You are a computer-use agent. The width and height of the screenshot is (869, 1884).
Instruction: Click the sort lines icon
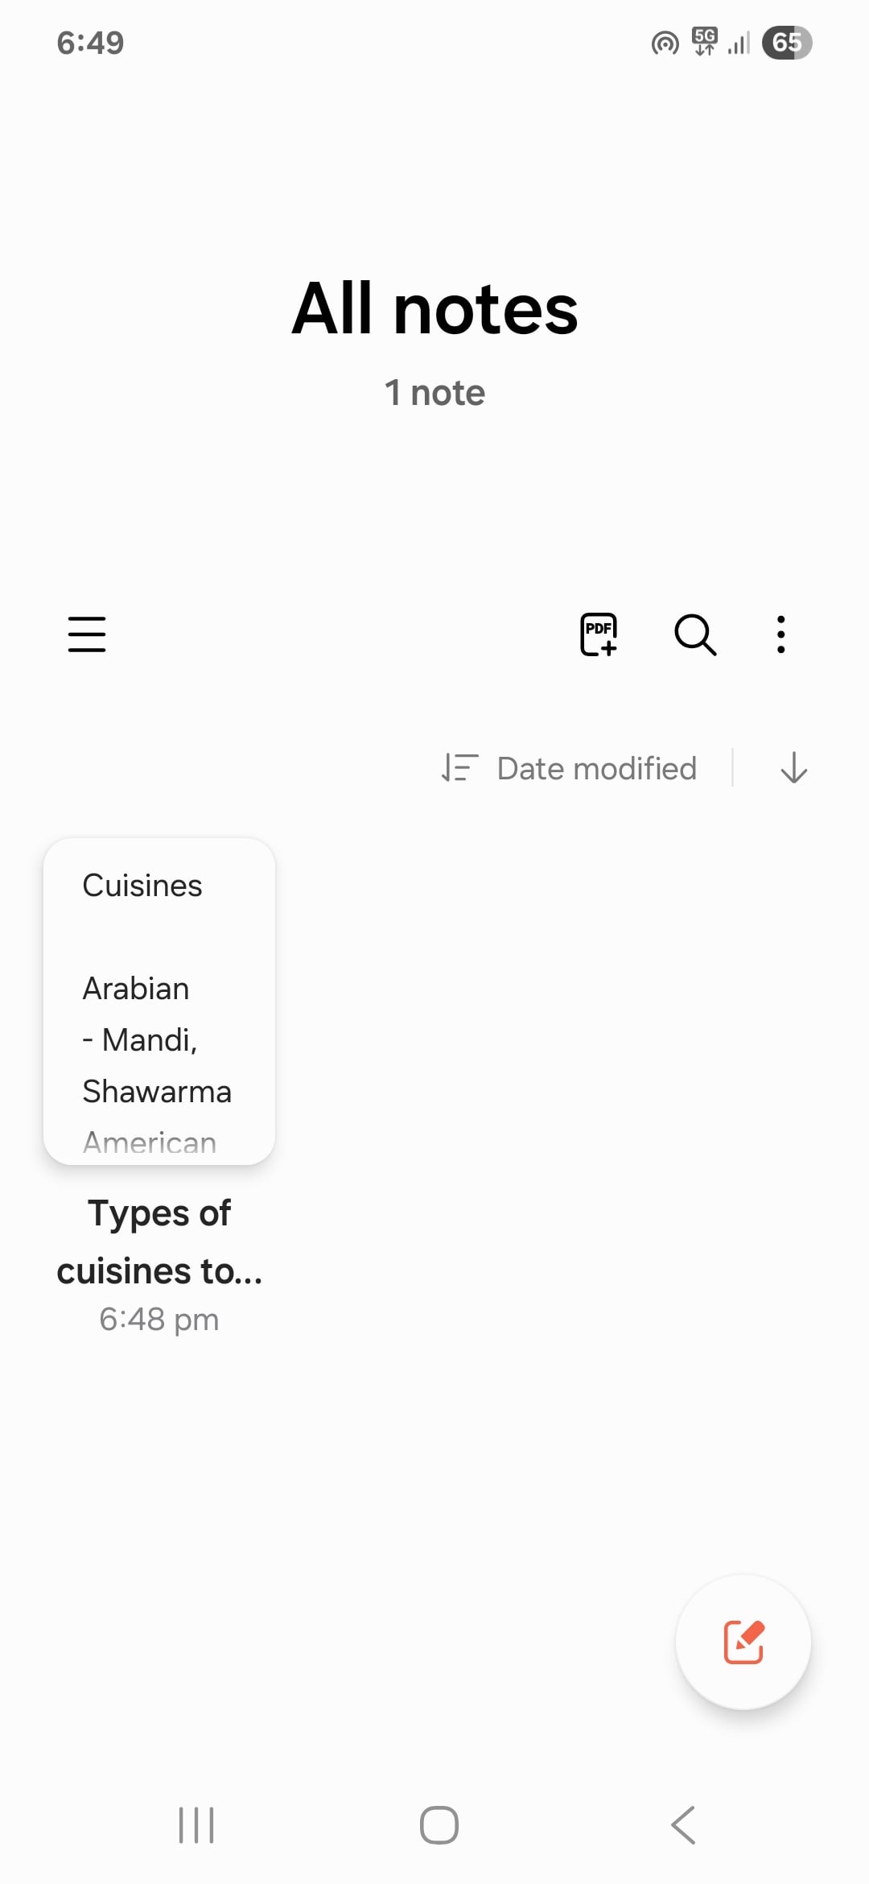pyautogui.click(x=460, y=768)
